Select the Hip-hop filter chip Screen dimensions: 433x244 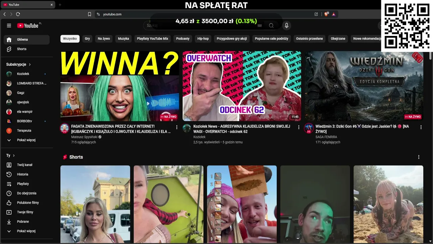[203, 39]
